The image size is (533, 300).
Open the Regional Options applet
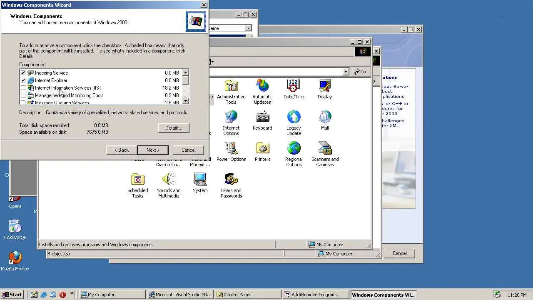[294, 155]
